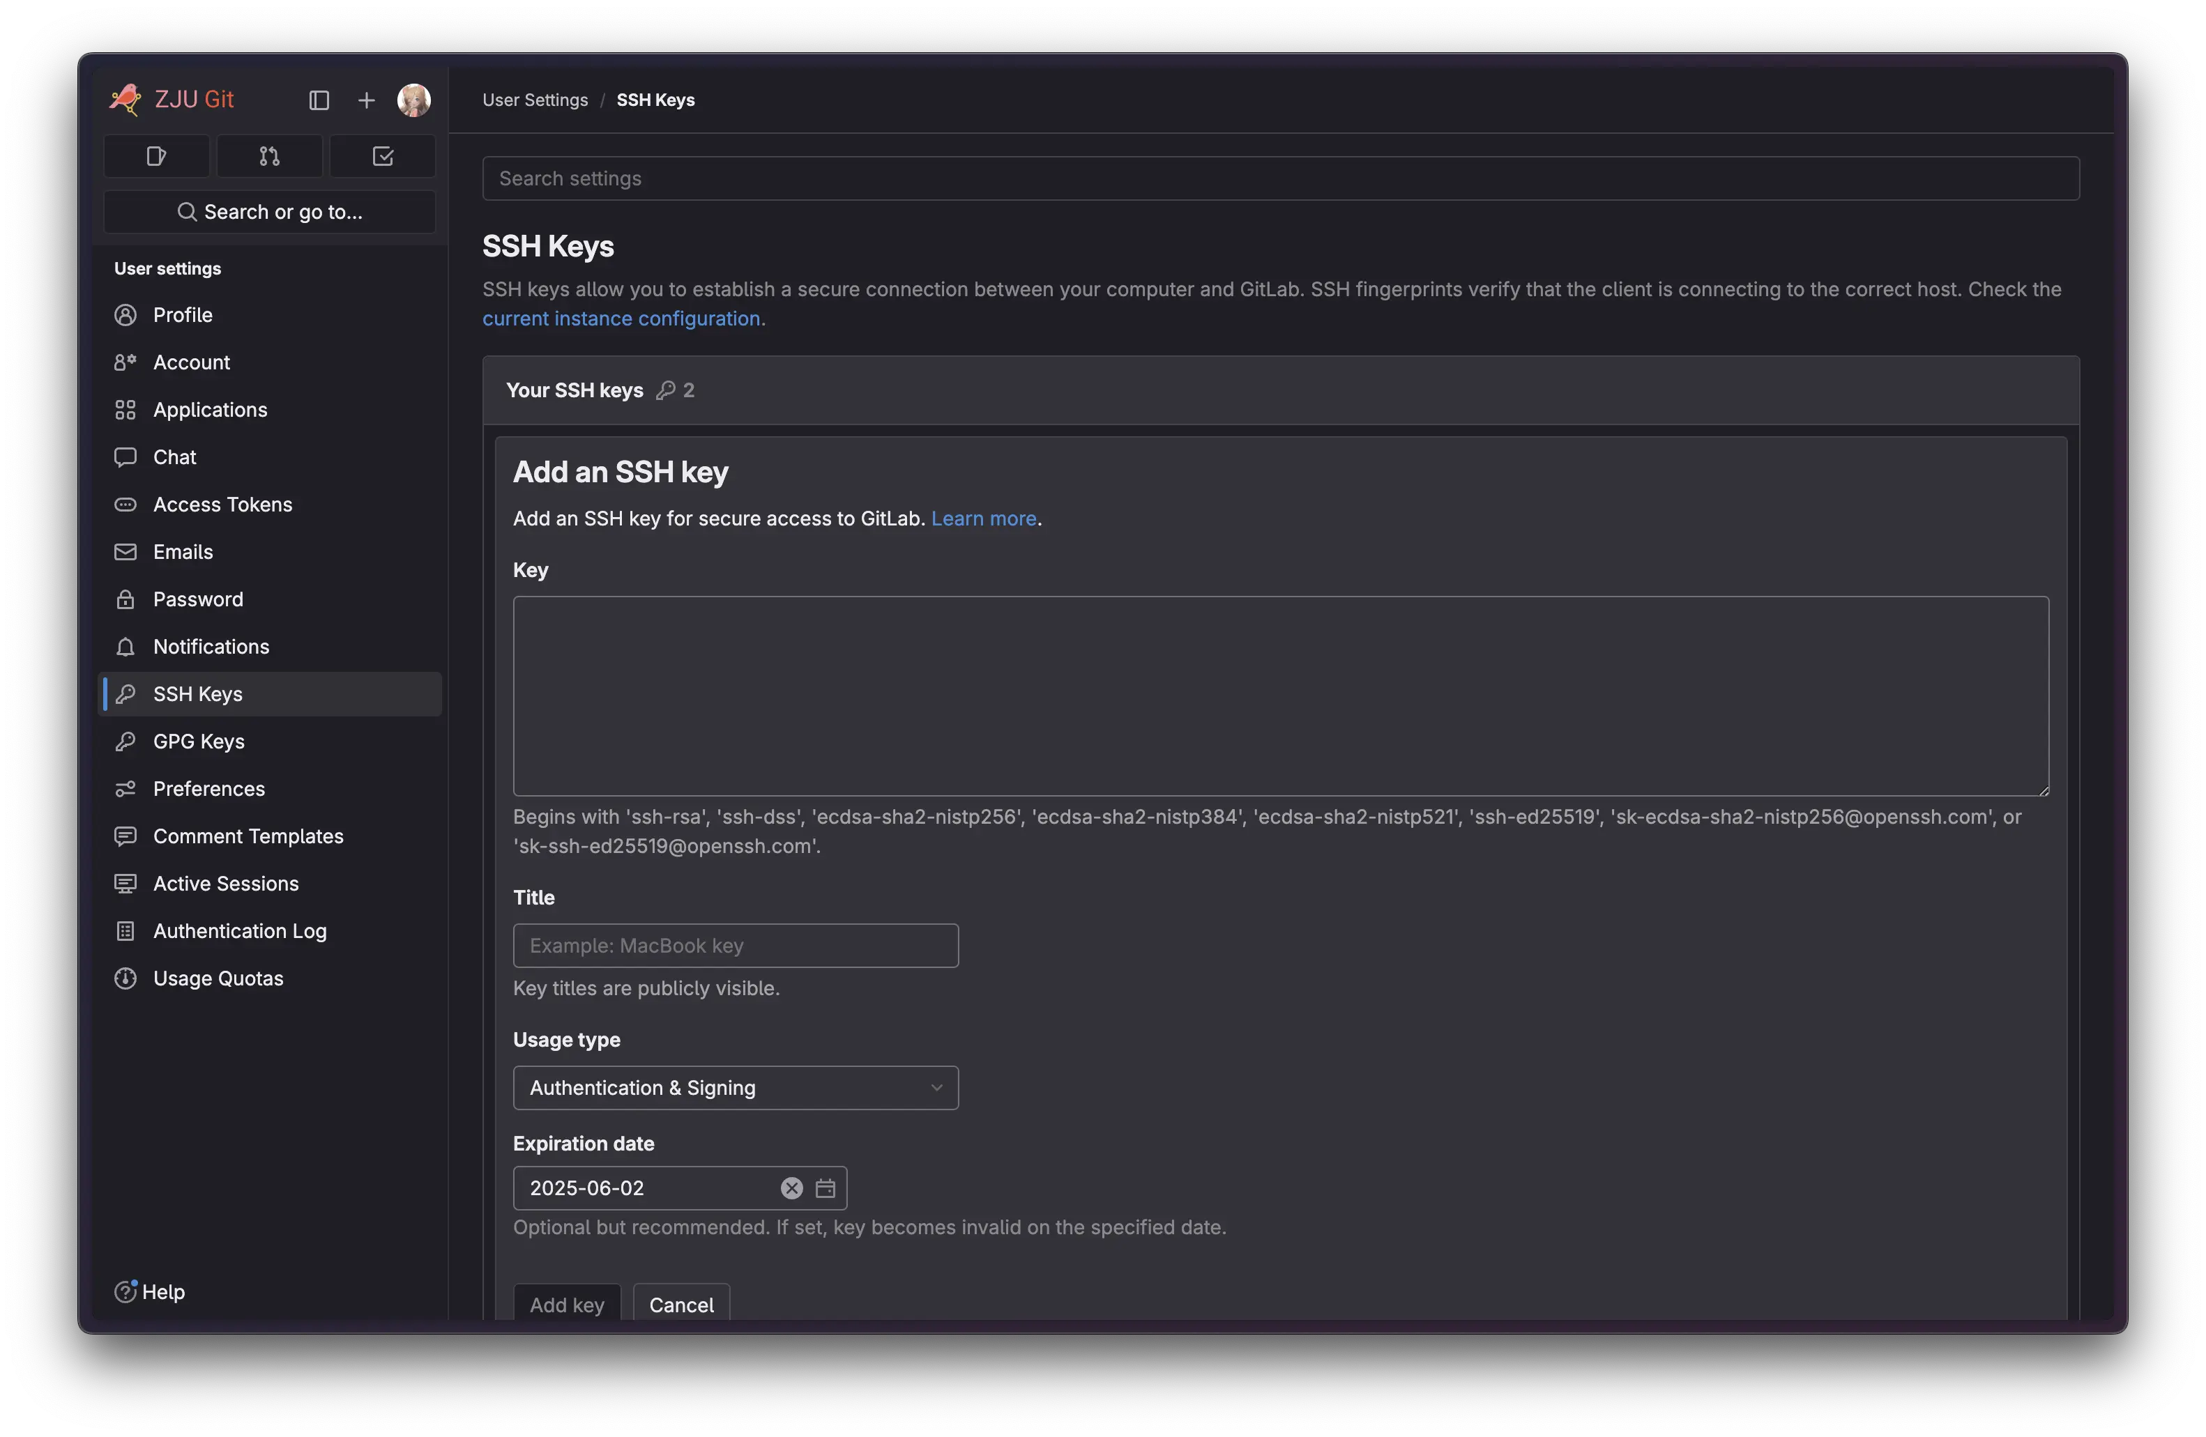This screenshot has width=2206, height=1437.
Task: Select Chat in sidebar
Action: (270, 456)
